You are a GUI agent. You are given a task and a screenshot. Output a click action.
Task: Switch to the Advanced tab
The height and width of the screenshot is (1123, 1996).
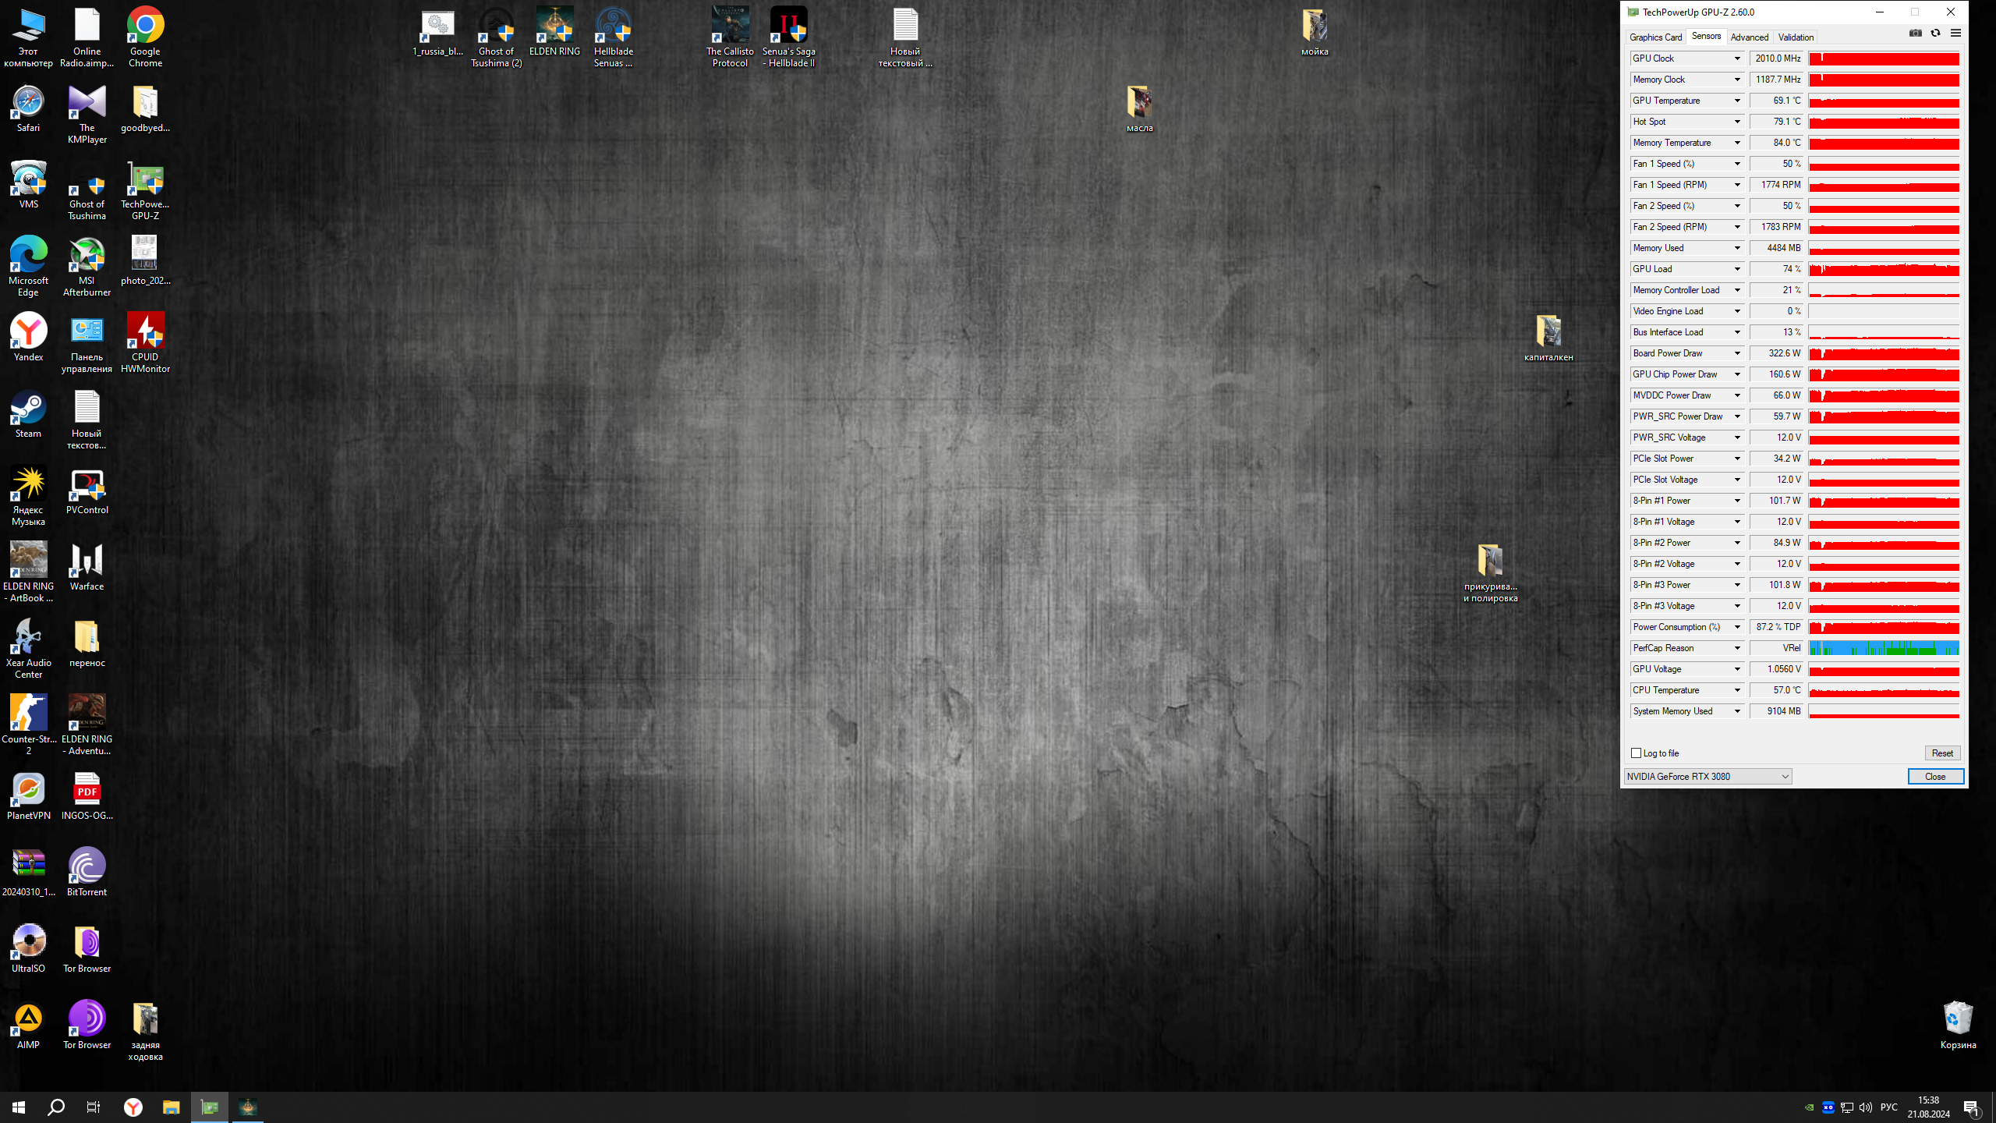tap(1749, 37)
